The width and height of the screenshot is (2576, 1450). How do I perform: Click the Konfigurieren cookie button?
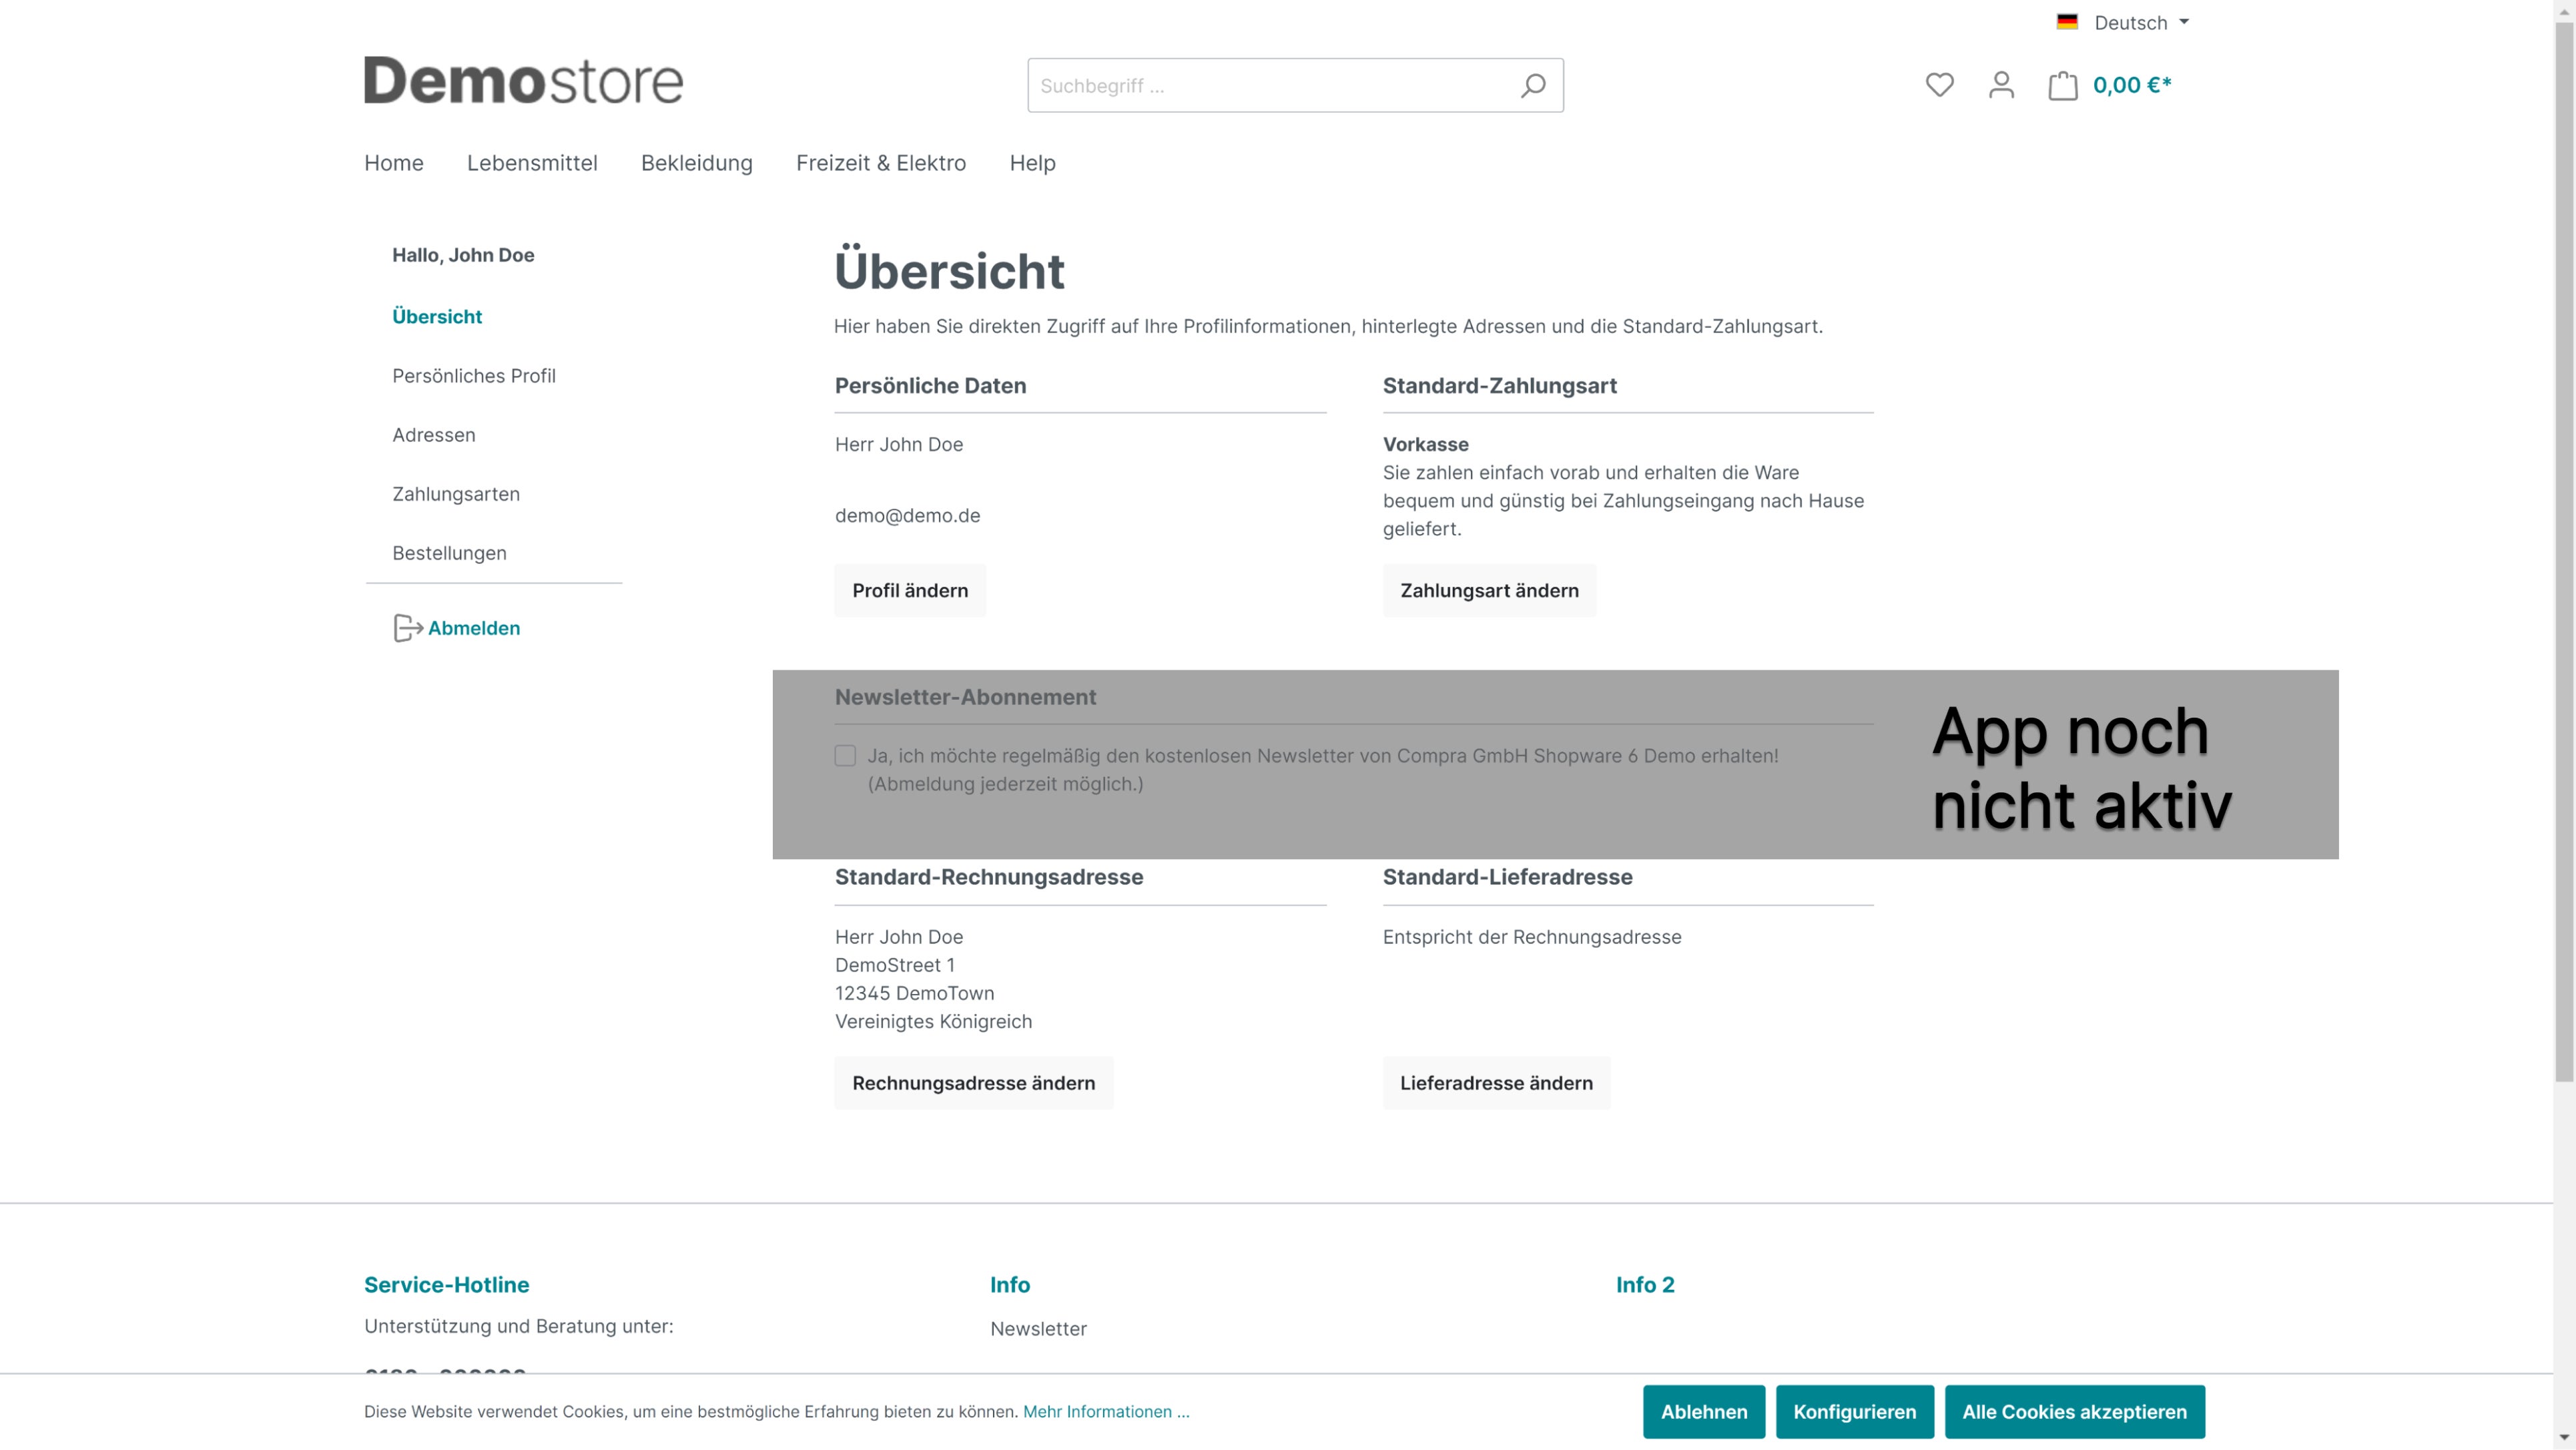click(1854, 1412)
